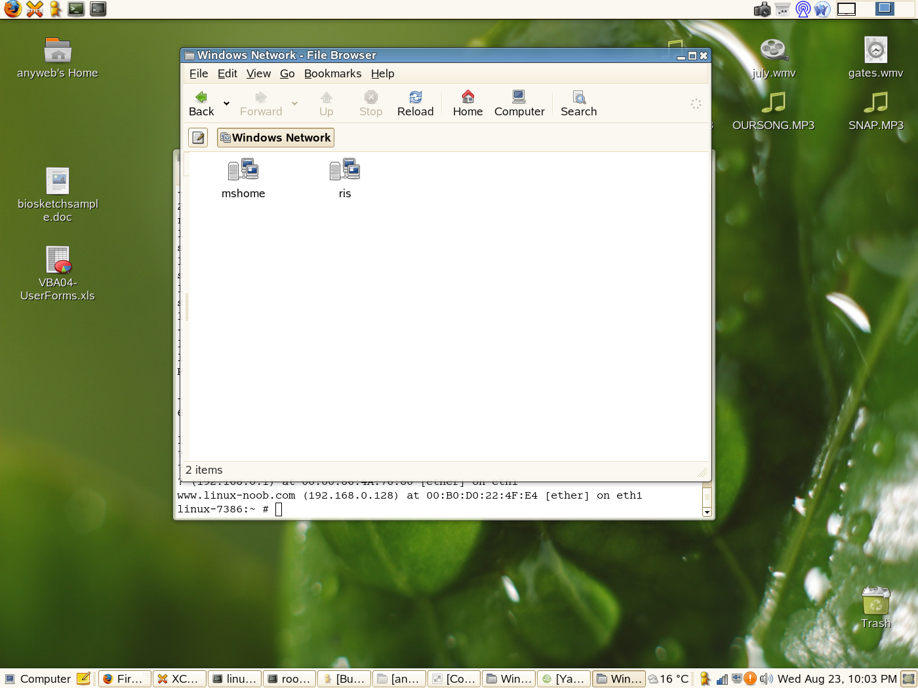Select OURSONG.MP3 desktop audio file

click(x=774, y=111)
